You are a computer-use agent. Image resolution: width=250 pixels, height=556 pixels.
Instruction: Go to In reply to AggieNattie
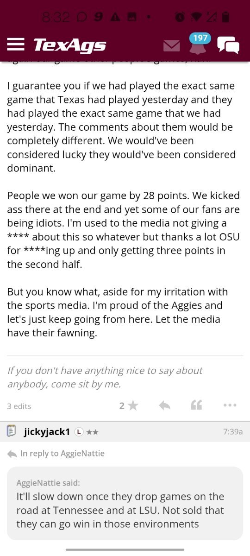56,454
